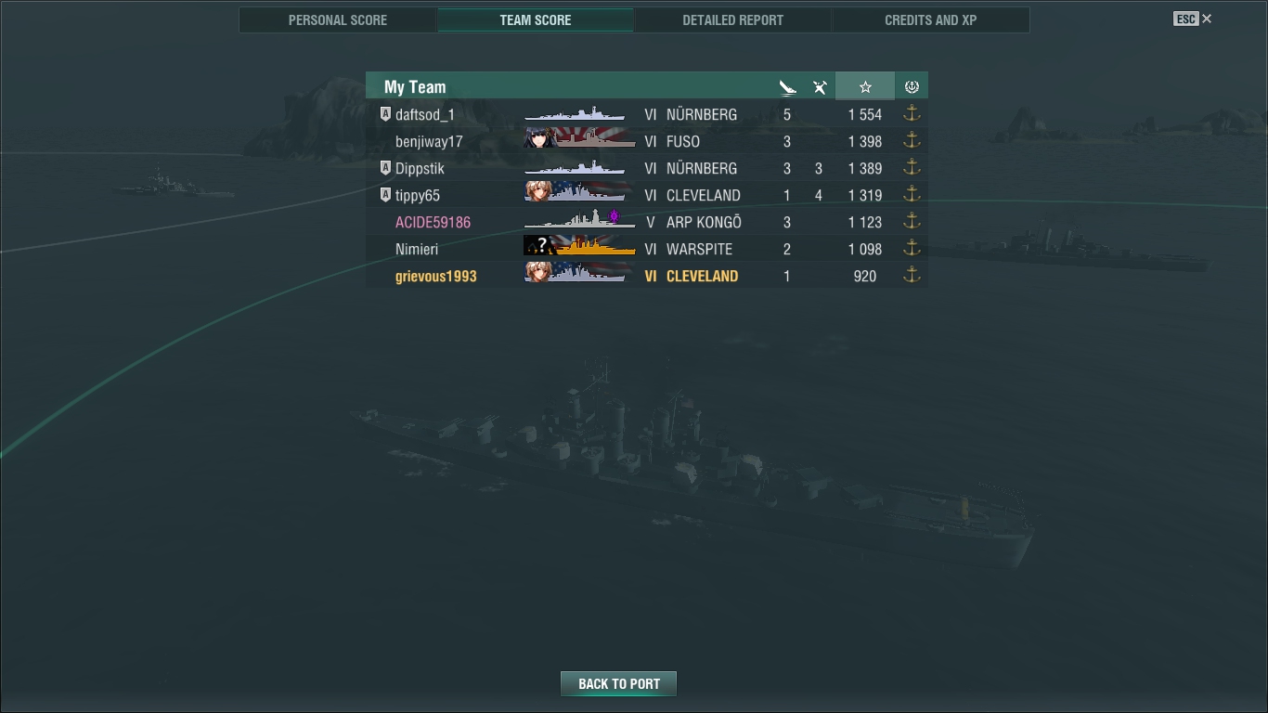The width and height of the screenshot is (1268, 713).
Task: Click the ARP Kongō ship silhouette icon
Action: (579, 220)
